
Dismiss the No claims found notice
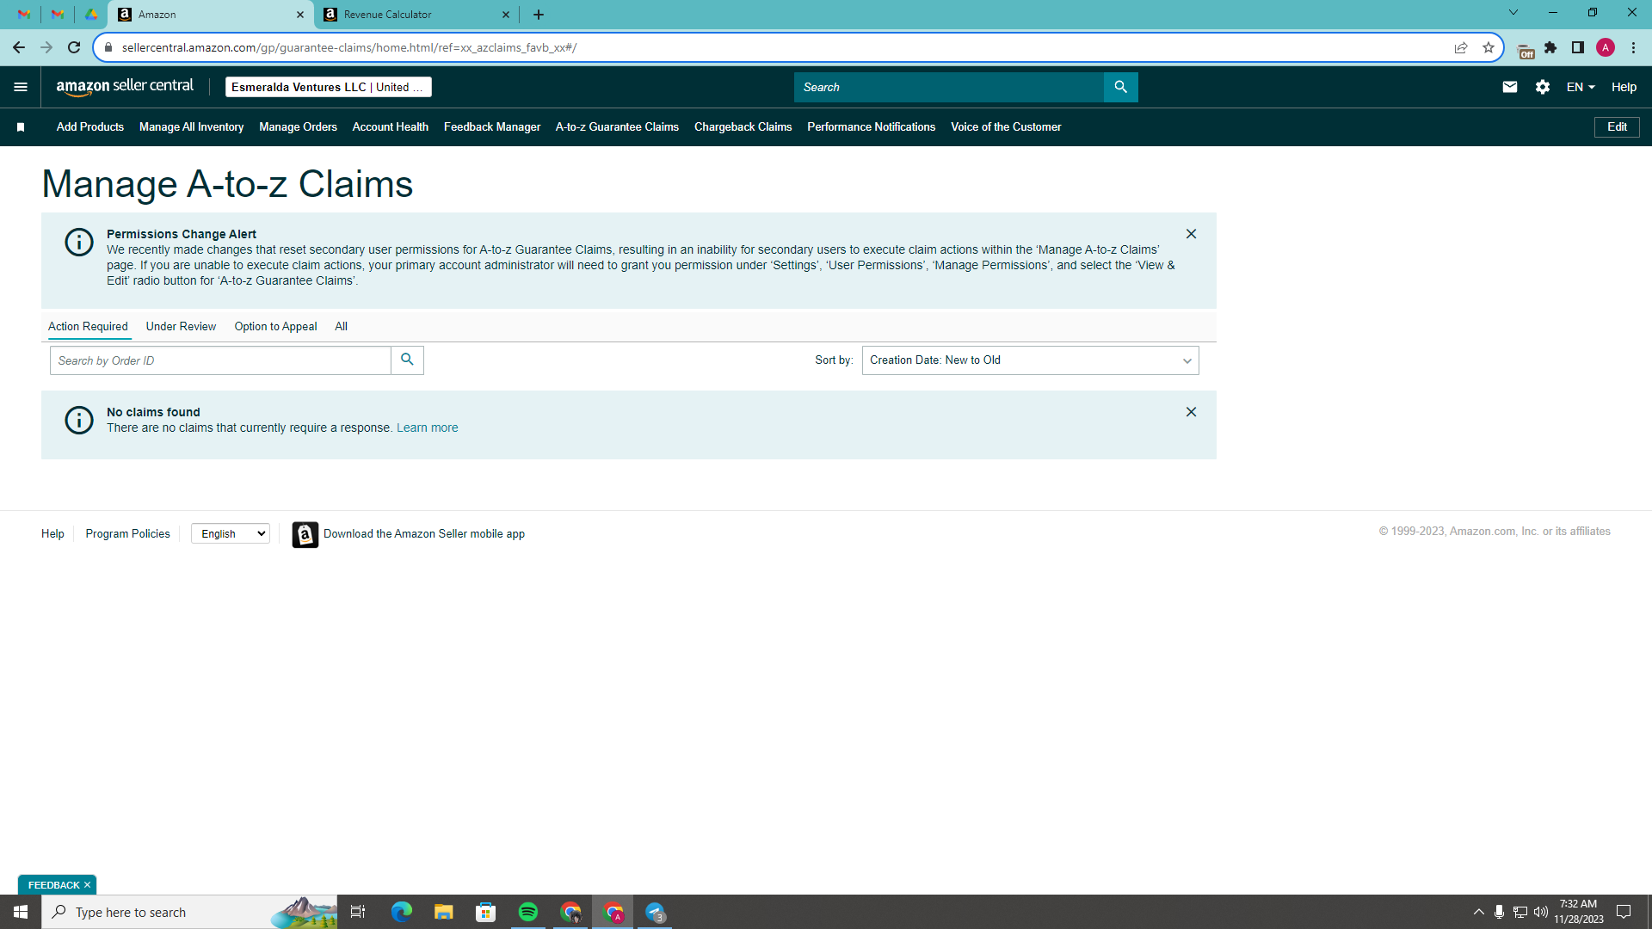1191,412
